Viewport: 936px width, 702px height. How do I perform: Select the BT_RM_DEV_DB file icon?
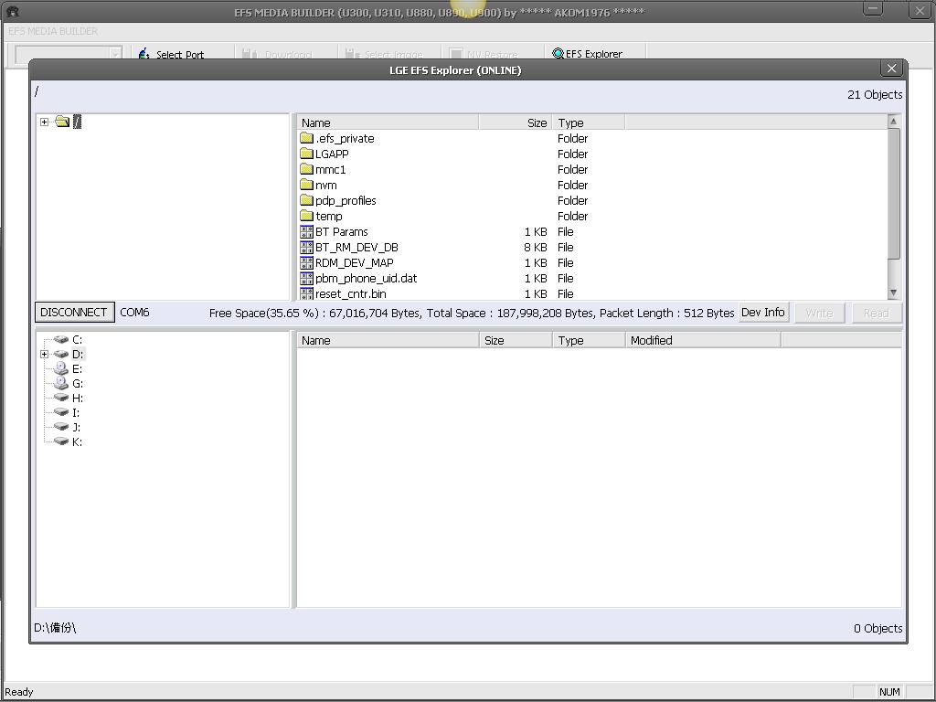(x=307, y=247)
